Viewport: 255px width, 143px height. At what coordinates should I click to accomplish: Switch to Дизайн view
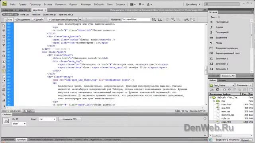[x=38, y=19]
